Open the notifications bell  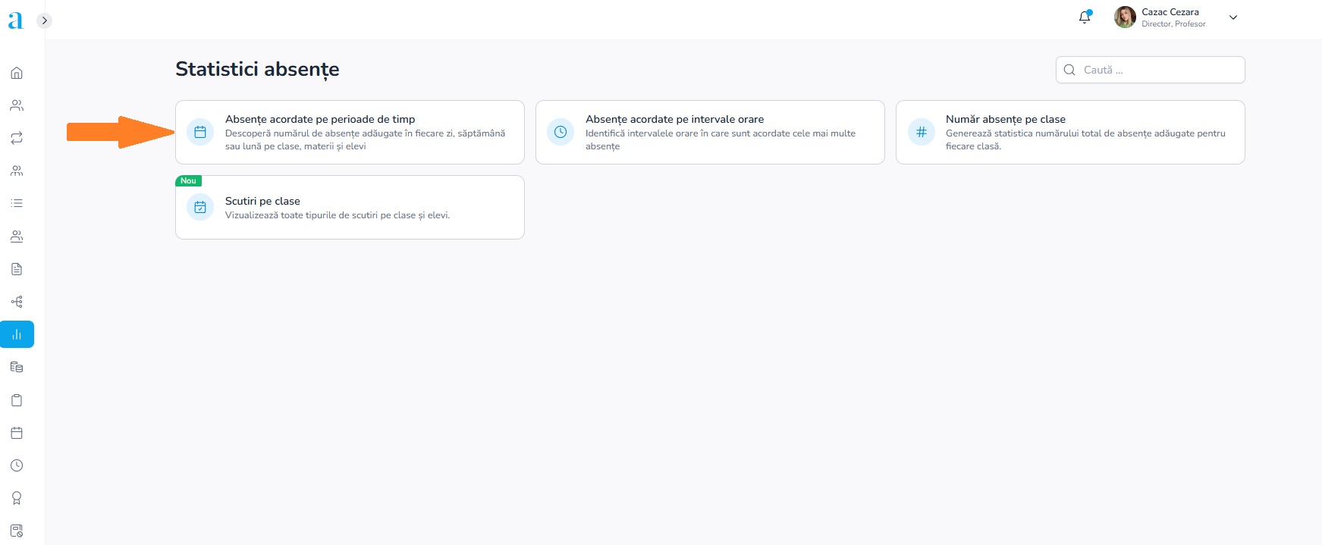pyautogui.click(x=1085, y=17)
